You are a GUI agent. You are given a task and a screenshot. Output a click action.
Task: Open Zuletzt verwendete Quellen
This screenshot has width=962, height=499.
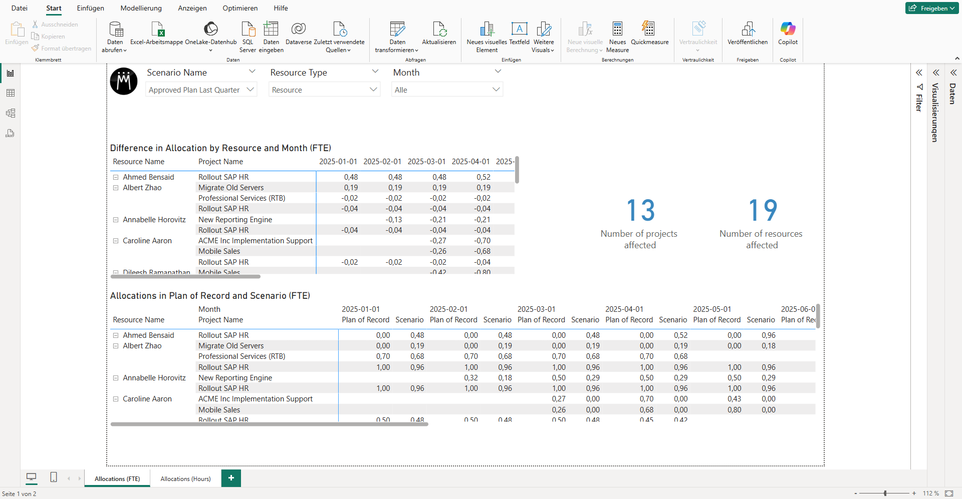[339, 37]
